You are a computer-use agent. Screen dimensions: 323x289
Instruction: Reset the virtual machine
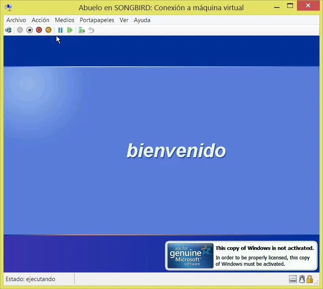coord(70,30)
